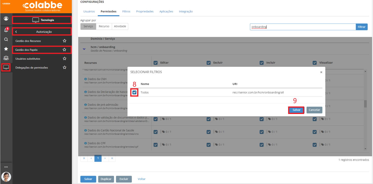This screenshot has width=373, height=184.
Task: Click info icon beside Dados da CNH
Action: (86, 79)
